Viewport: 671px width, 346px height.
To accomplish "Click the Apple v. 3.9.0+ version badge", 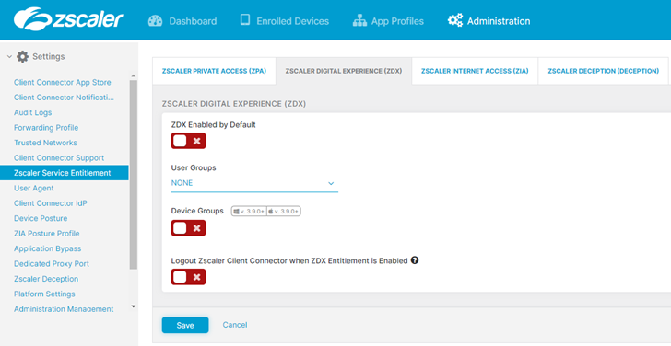I will tap(284, 212).
